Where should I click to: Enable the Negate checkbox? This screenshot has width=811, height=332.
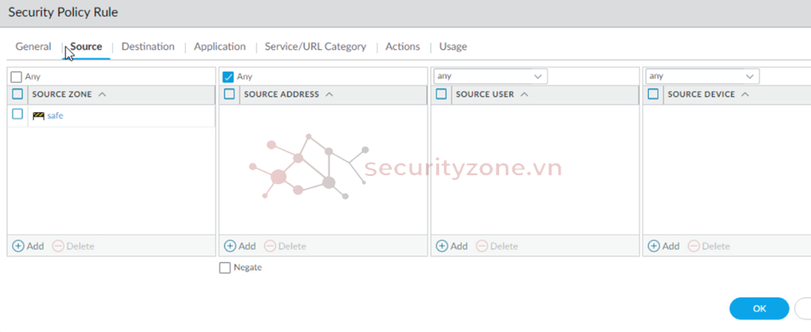[225, 268]
